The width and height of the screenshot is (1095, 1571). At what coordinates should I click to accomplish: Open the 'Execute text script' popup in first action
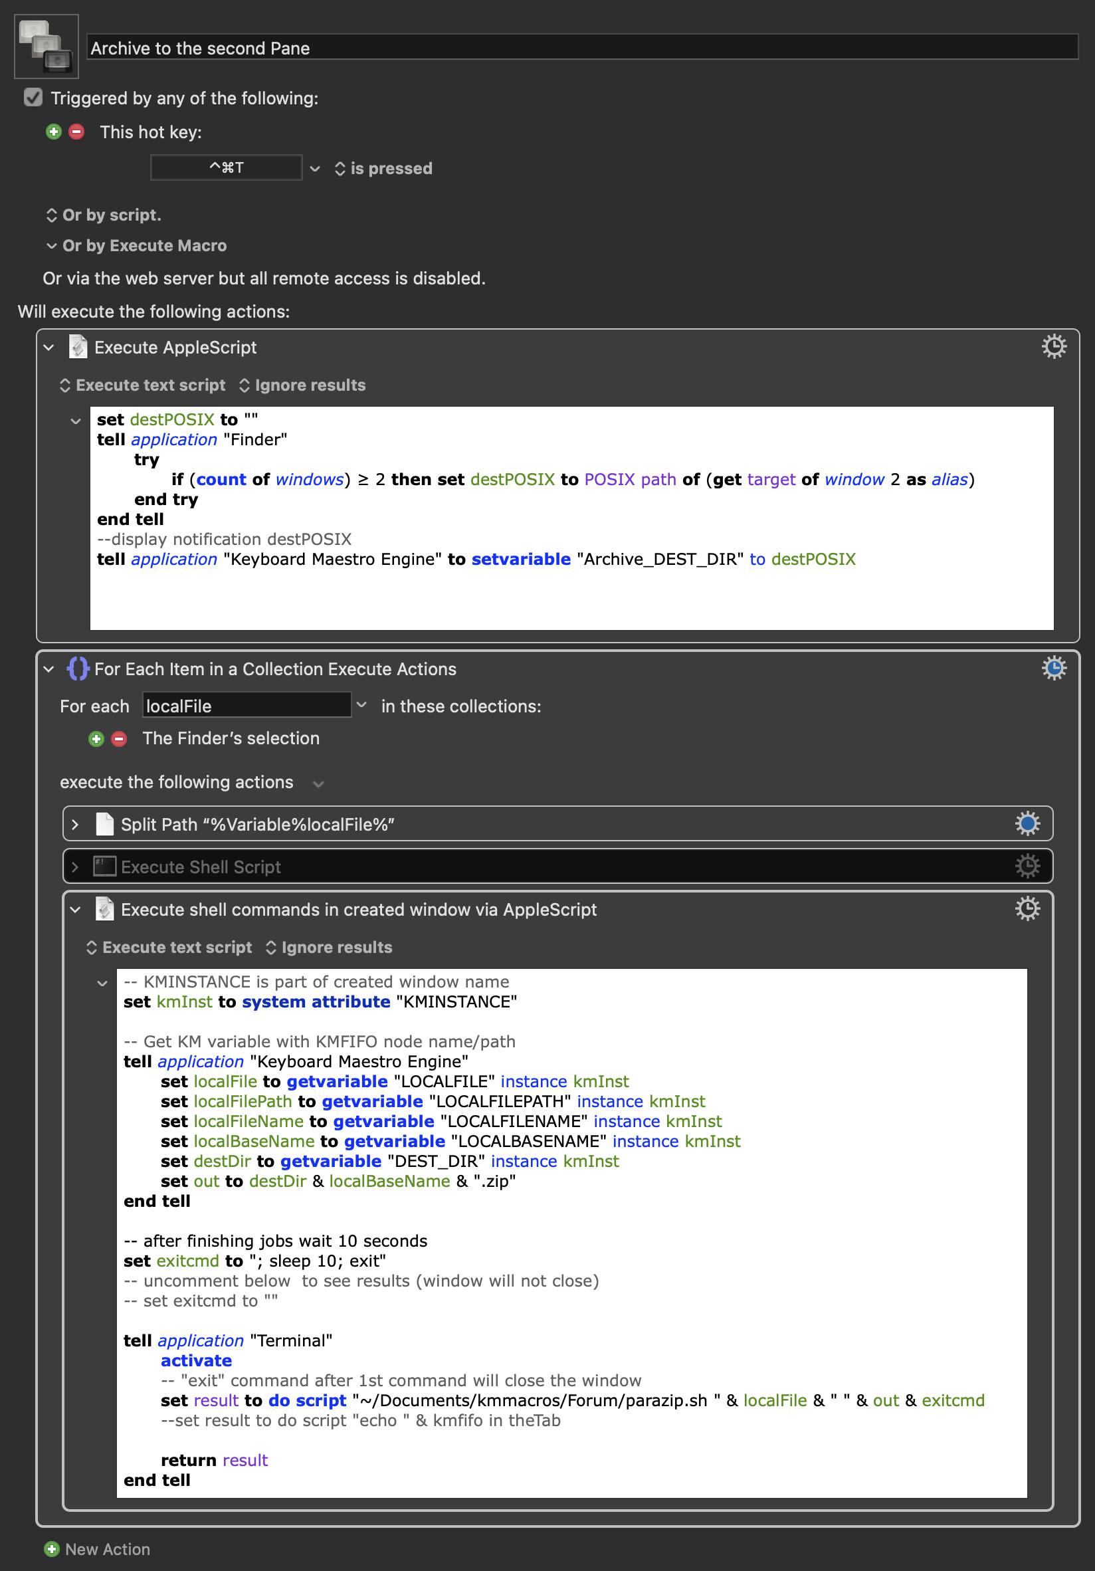click(142, 385)
